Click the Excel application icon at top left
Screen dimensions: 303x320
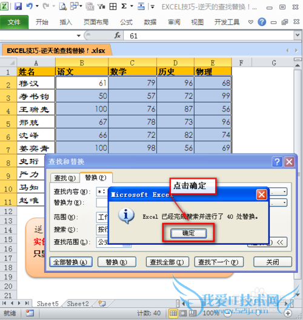[4, 6]
